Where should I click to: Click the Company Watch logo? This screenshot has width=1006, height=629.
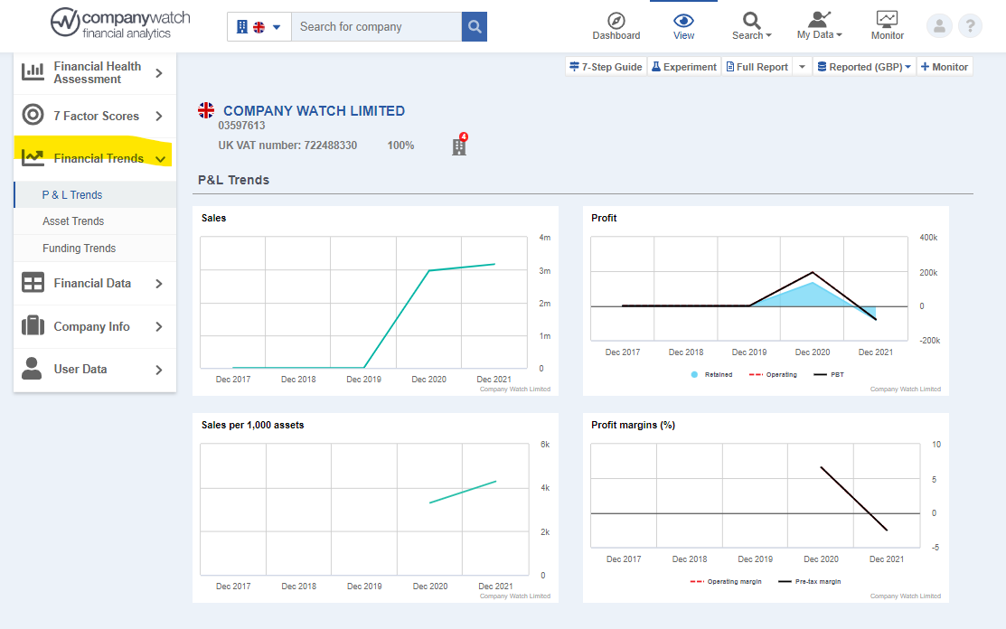[120, 23]
